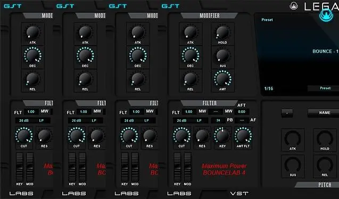
Task: Adjust ATK knob in second GST panel
Action: point(85,32)
